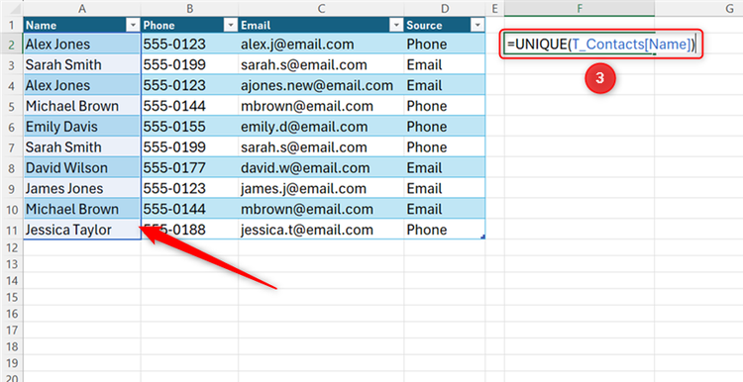The image size is (743, 382).
Task: Click Source value Email in row 3
Action: [x=445, y=65]
